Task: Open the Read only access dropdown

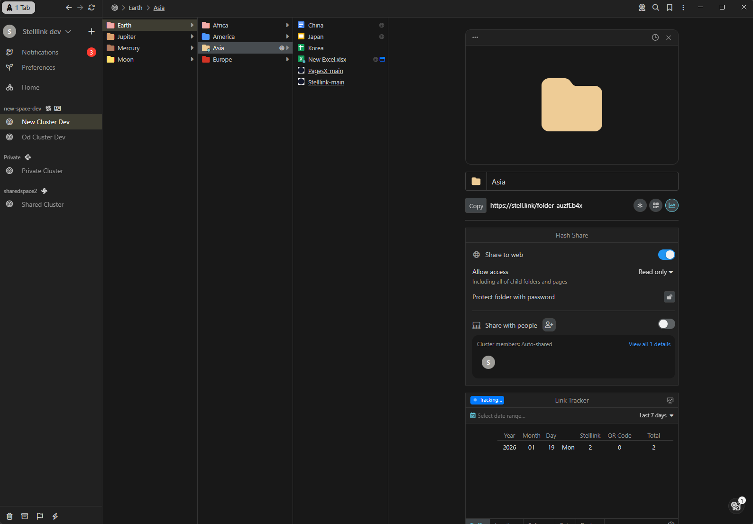Action: [x=655, y=272]
